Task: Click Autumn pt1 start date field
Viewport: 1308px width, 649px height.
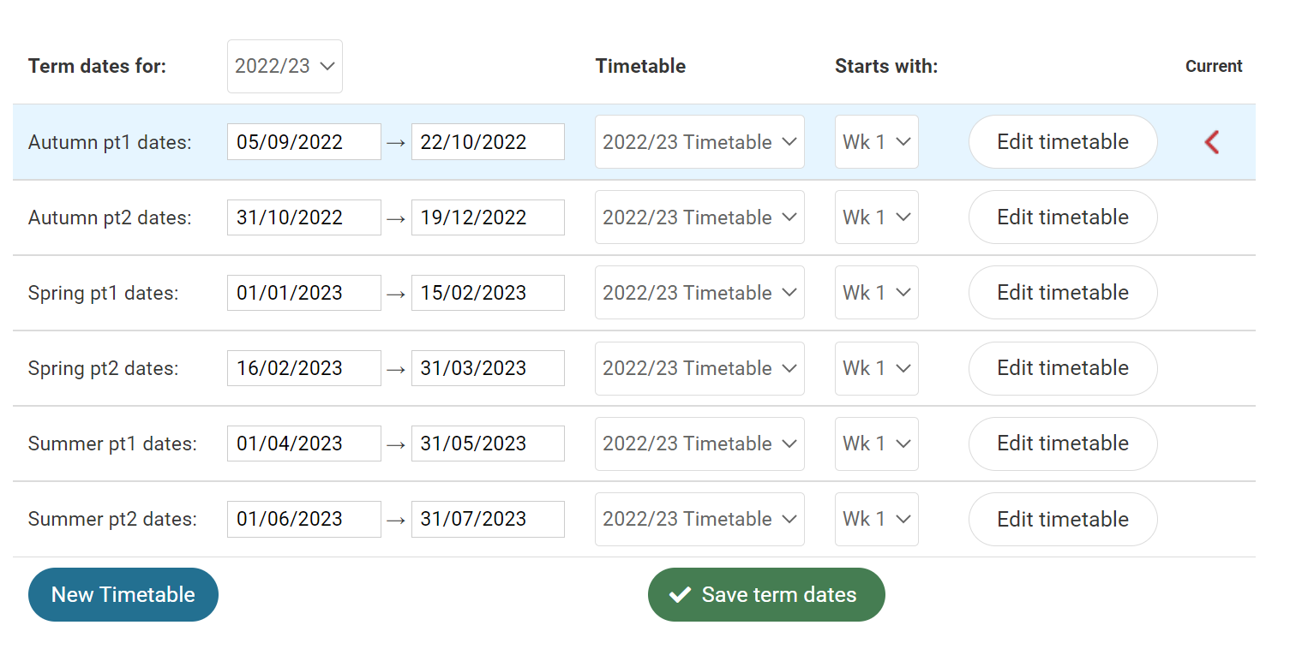Action: [x=303, y=142]
